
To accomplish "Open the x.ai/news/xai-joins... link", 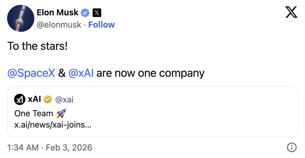I will (53, 125).
